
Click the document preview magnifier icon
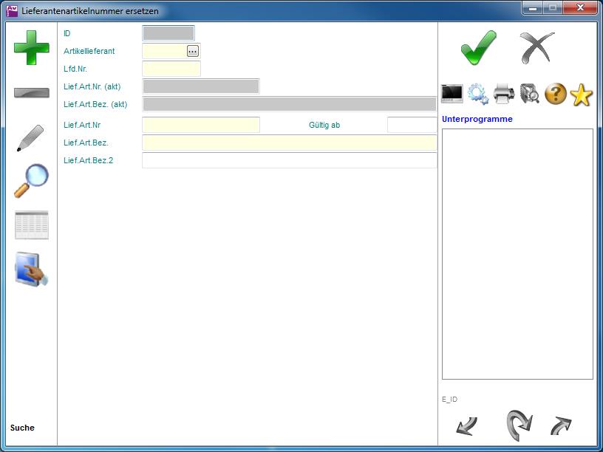(530, 94)
